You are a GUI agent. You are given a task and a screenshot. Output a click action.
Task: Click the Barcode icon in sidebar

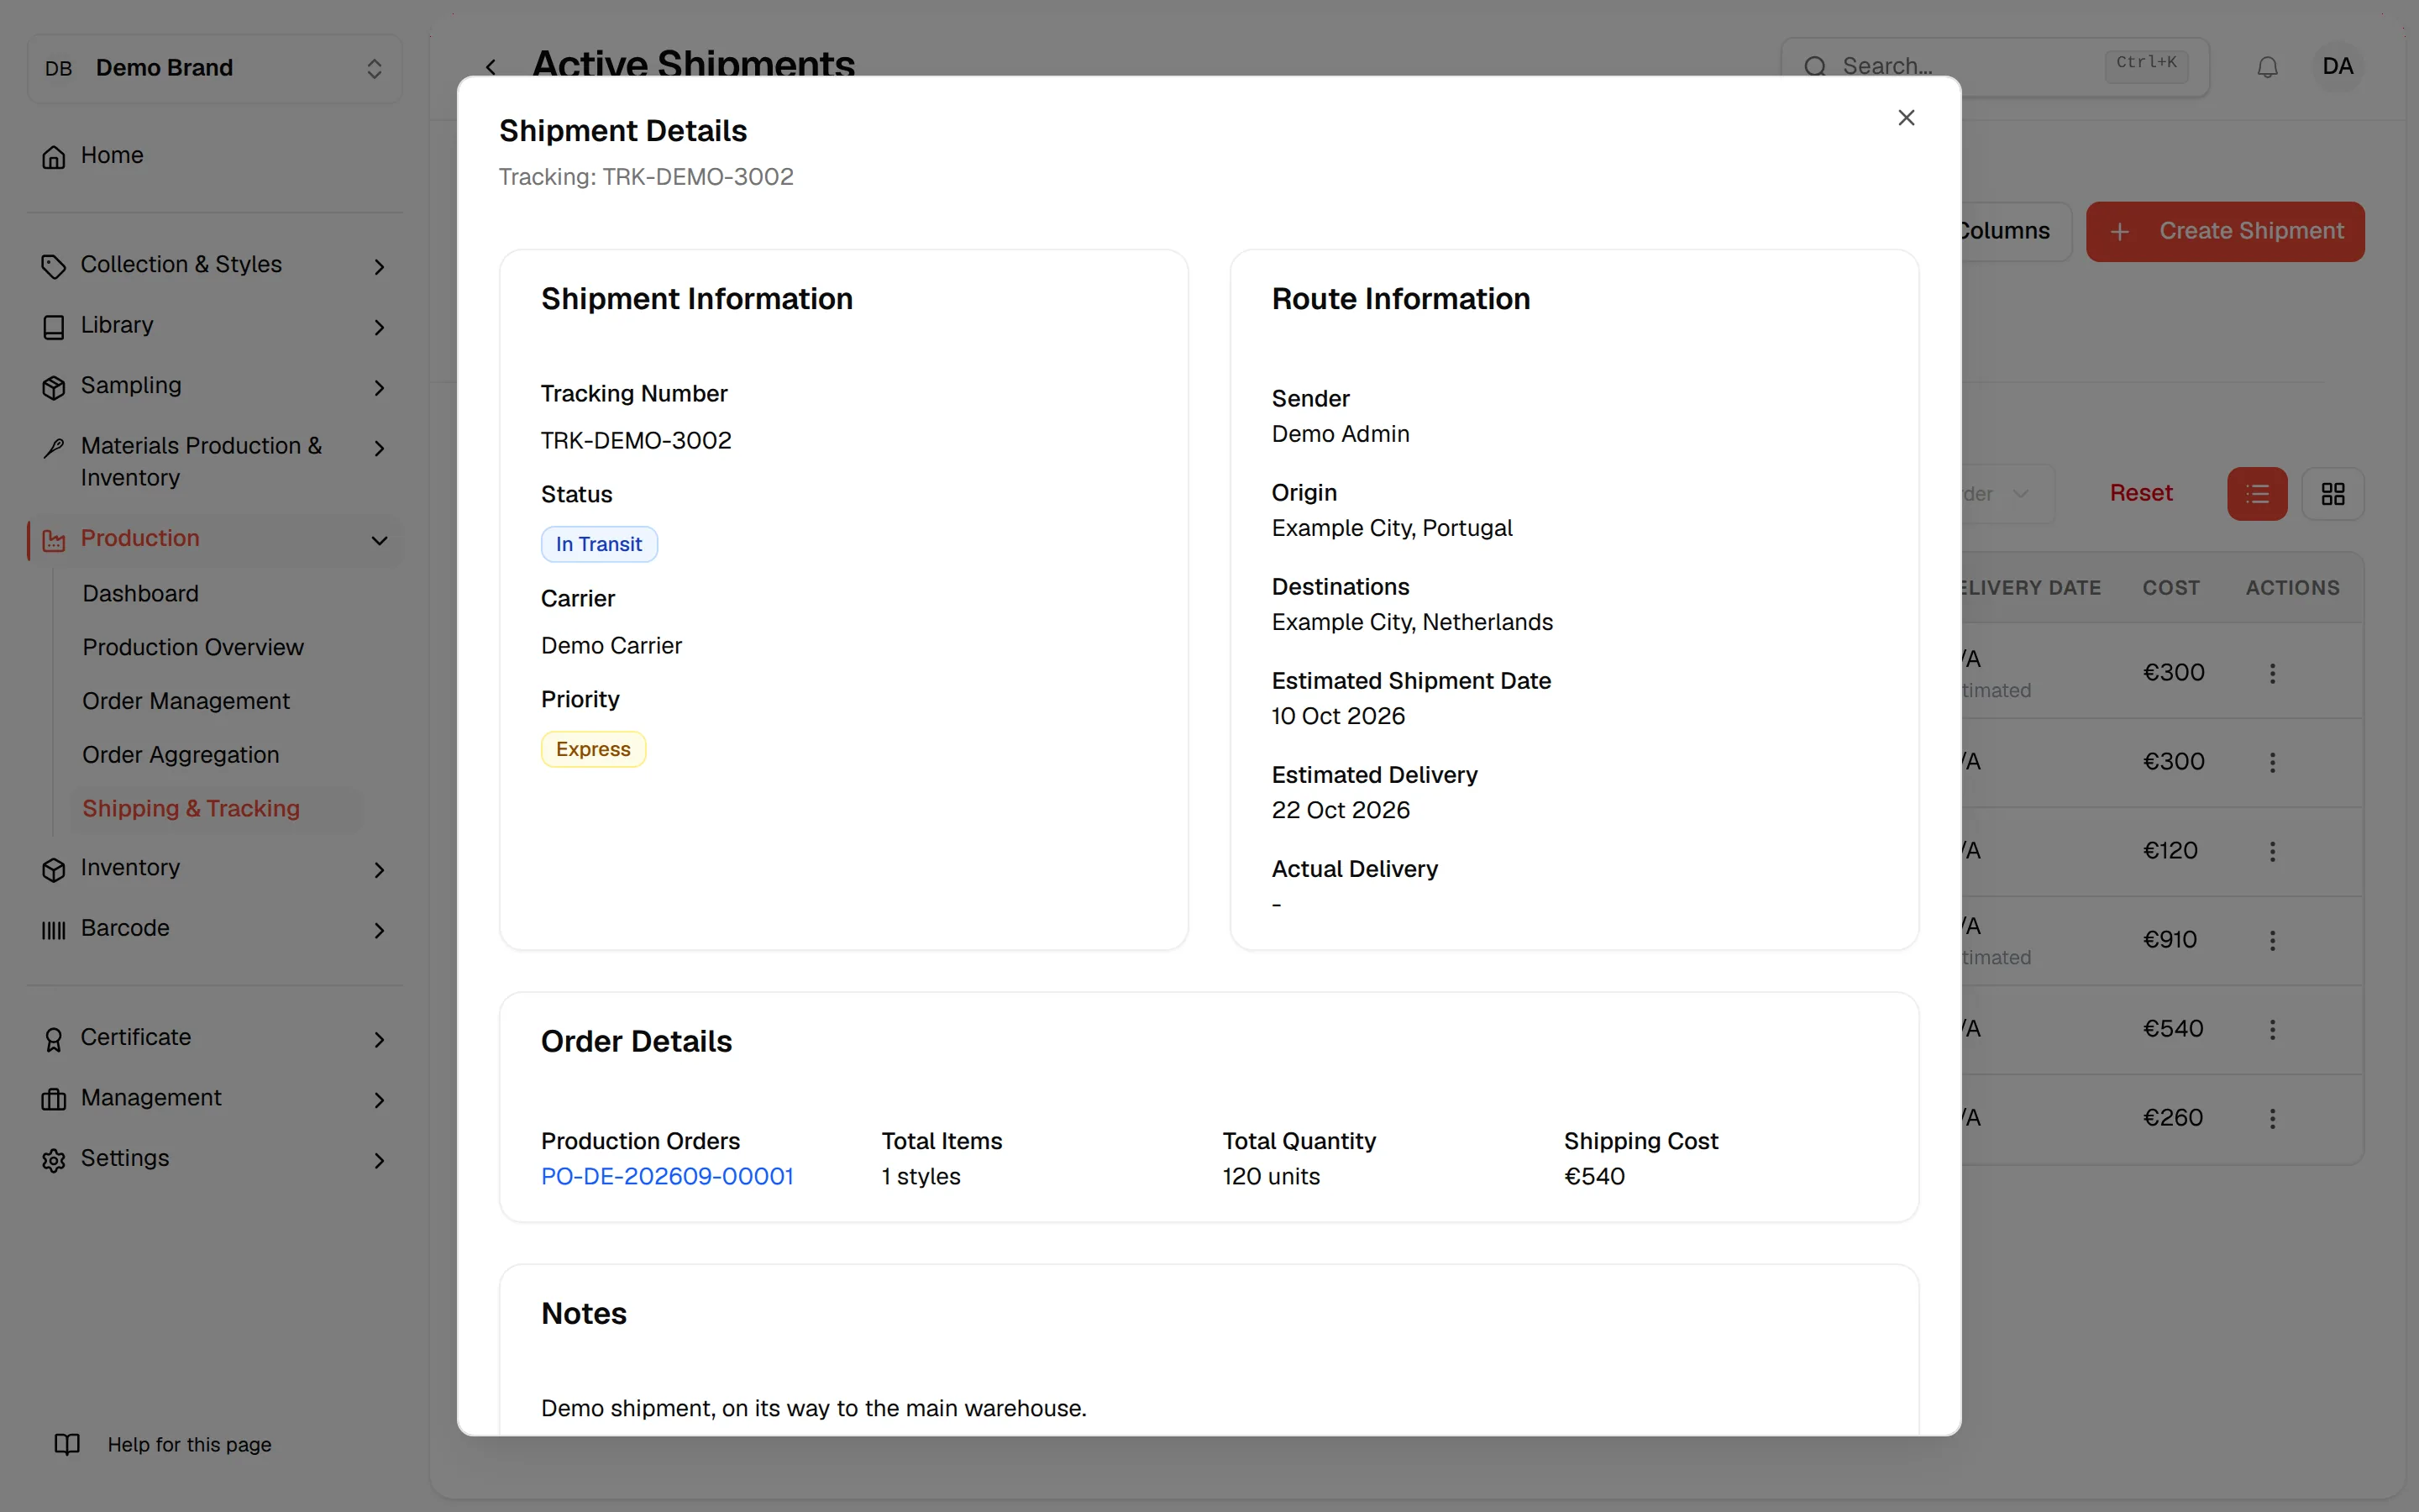tap(54, 930)
